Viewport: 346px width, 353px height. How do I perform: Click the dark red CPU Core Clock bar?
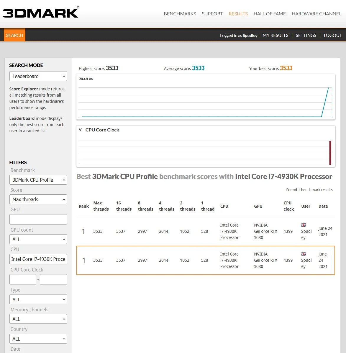pyautogui.click(x=330, y=153)
